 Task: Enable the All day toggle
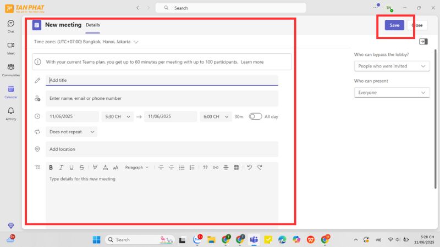click(255, 116)
